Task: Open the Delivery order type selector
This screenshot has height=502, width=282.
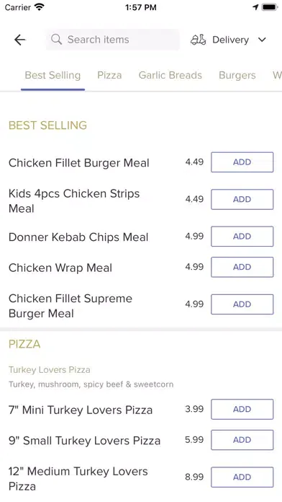Action: point(229,40)
